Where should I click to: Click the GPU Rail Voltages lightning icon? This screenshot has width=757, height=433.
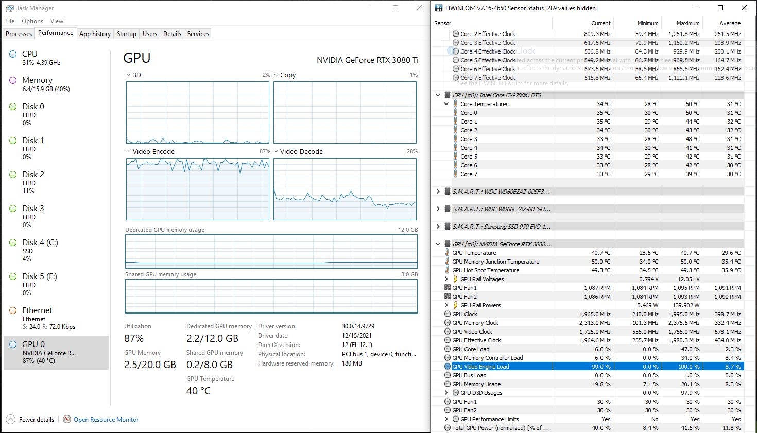pyautogui.click(x=455, y=279)
